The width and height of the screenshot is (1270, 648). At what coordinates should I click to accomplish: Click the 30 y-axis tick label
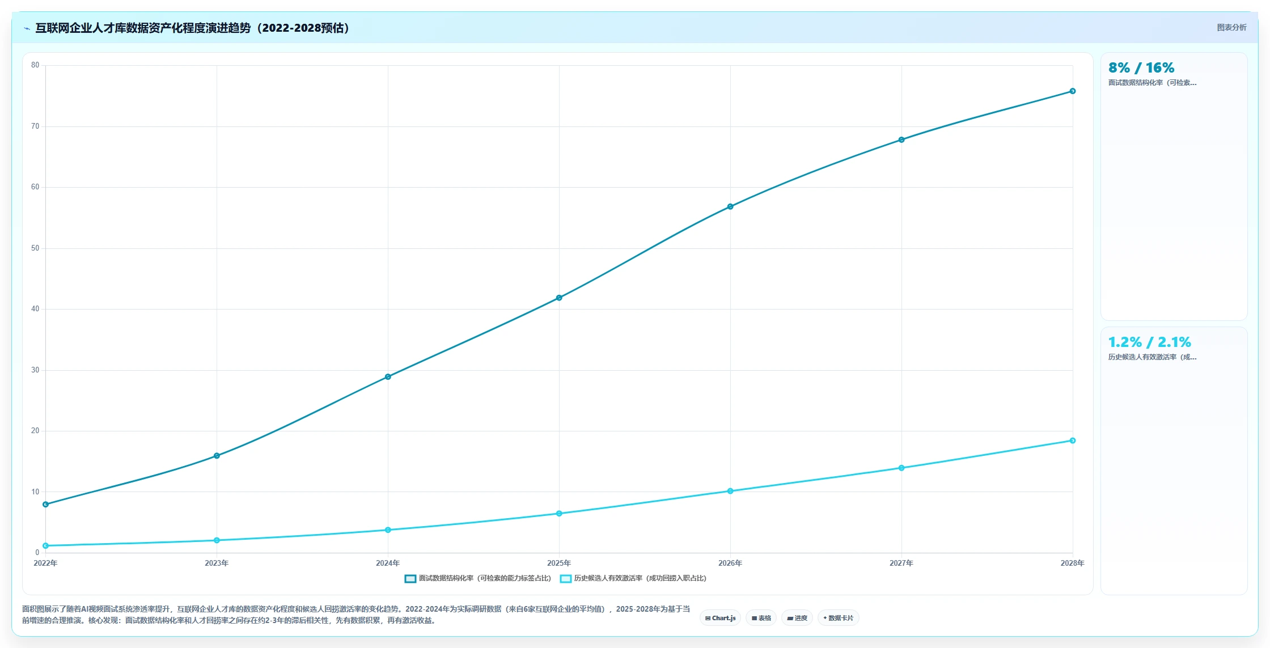[35, 370]
